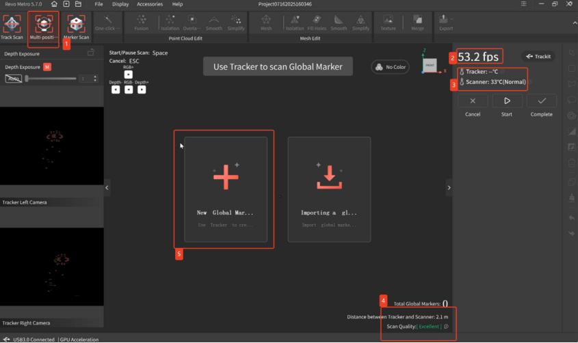
Task: Toggle the manual M exposure badge
Action: click(47, 67)
